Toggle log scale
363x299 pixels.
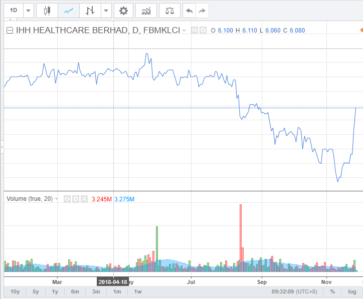352,291
